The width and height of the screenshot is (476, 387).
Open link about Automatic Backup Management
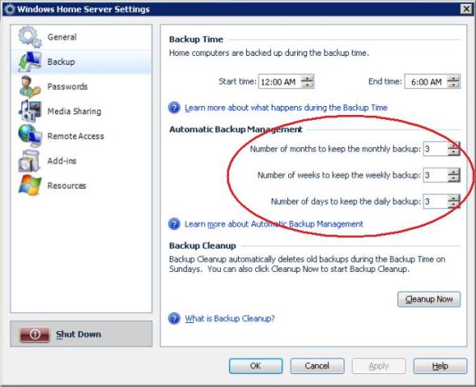click(274, 224)
